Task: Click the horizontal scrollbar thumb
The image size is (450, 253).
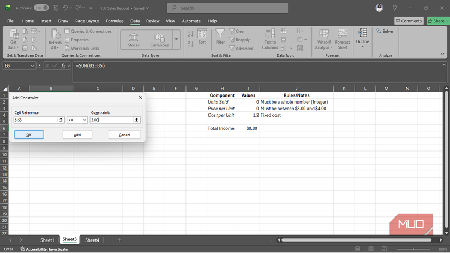Action: (356, 240)
